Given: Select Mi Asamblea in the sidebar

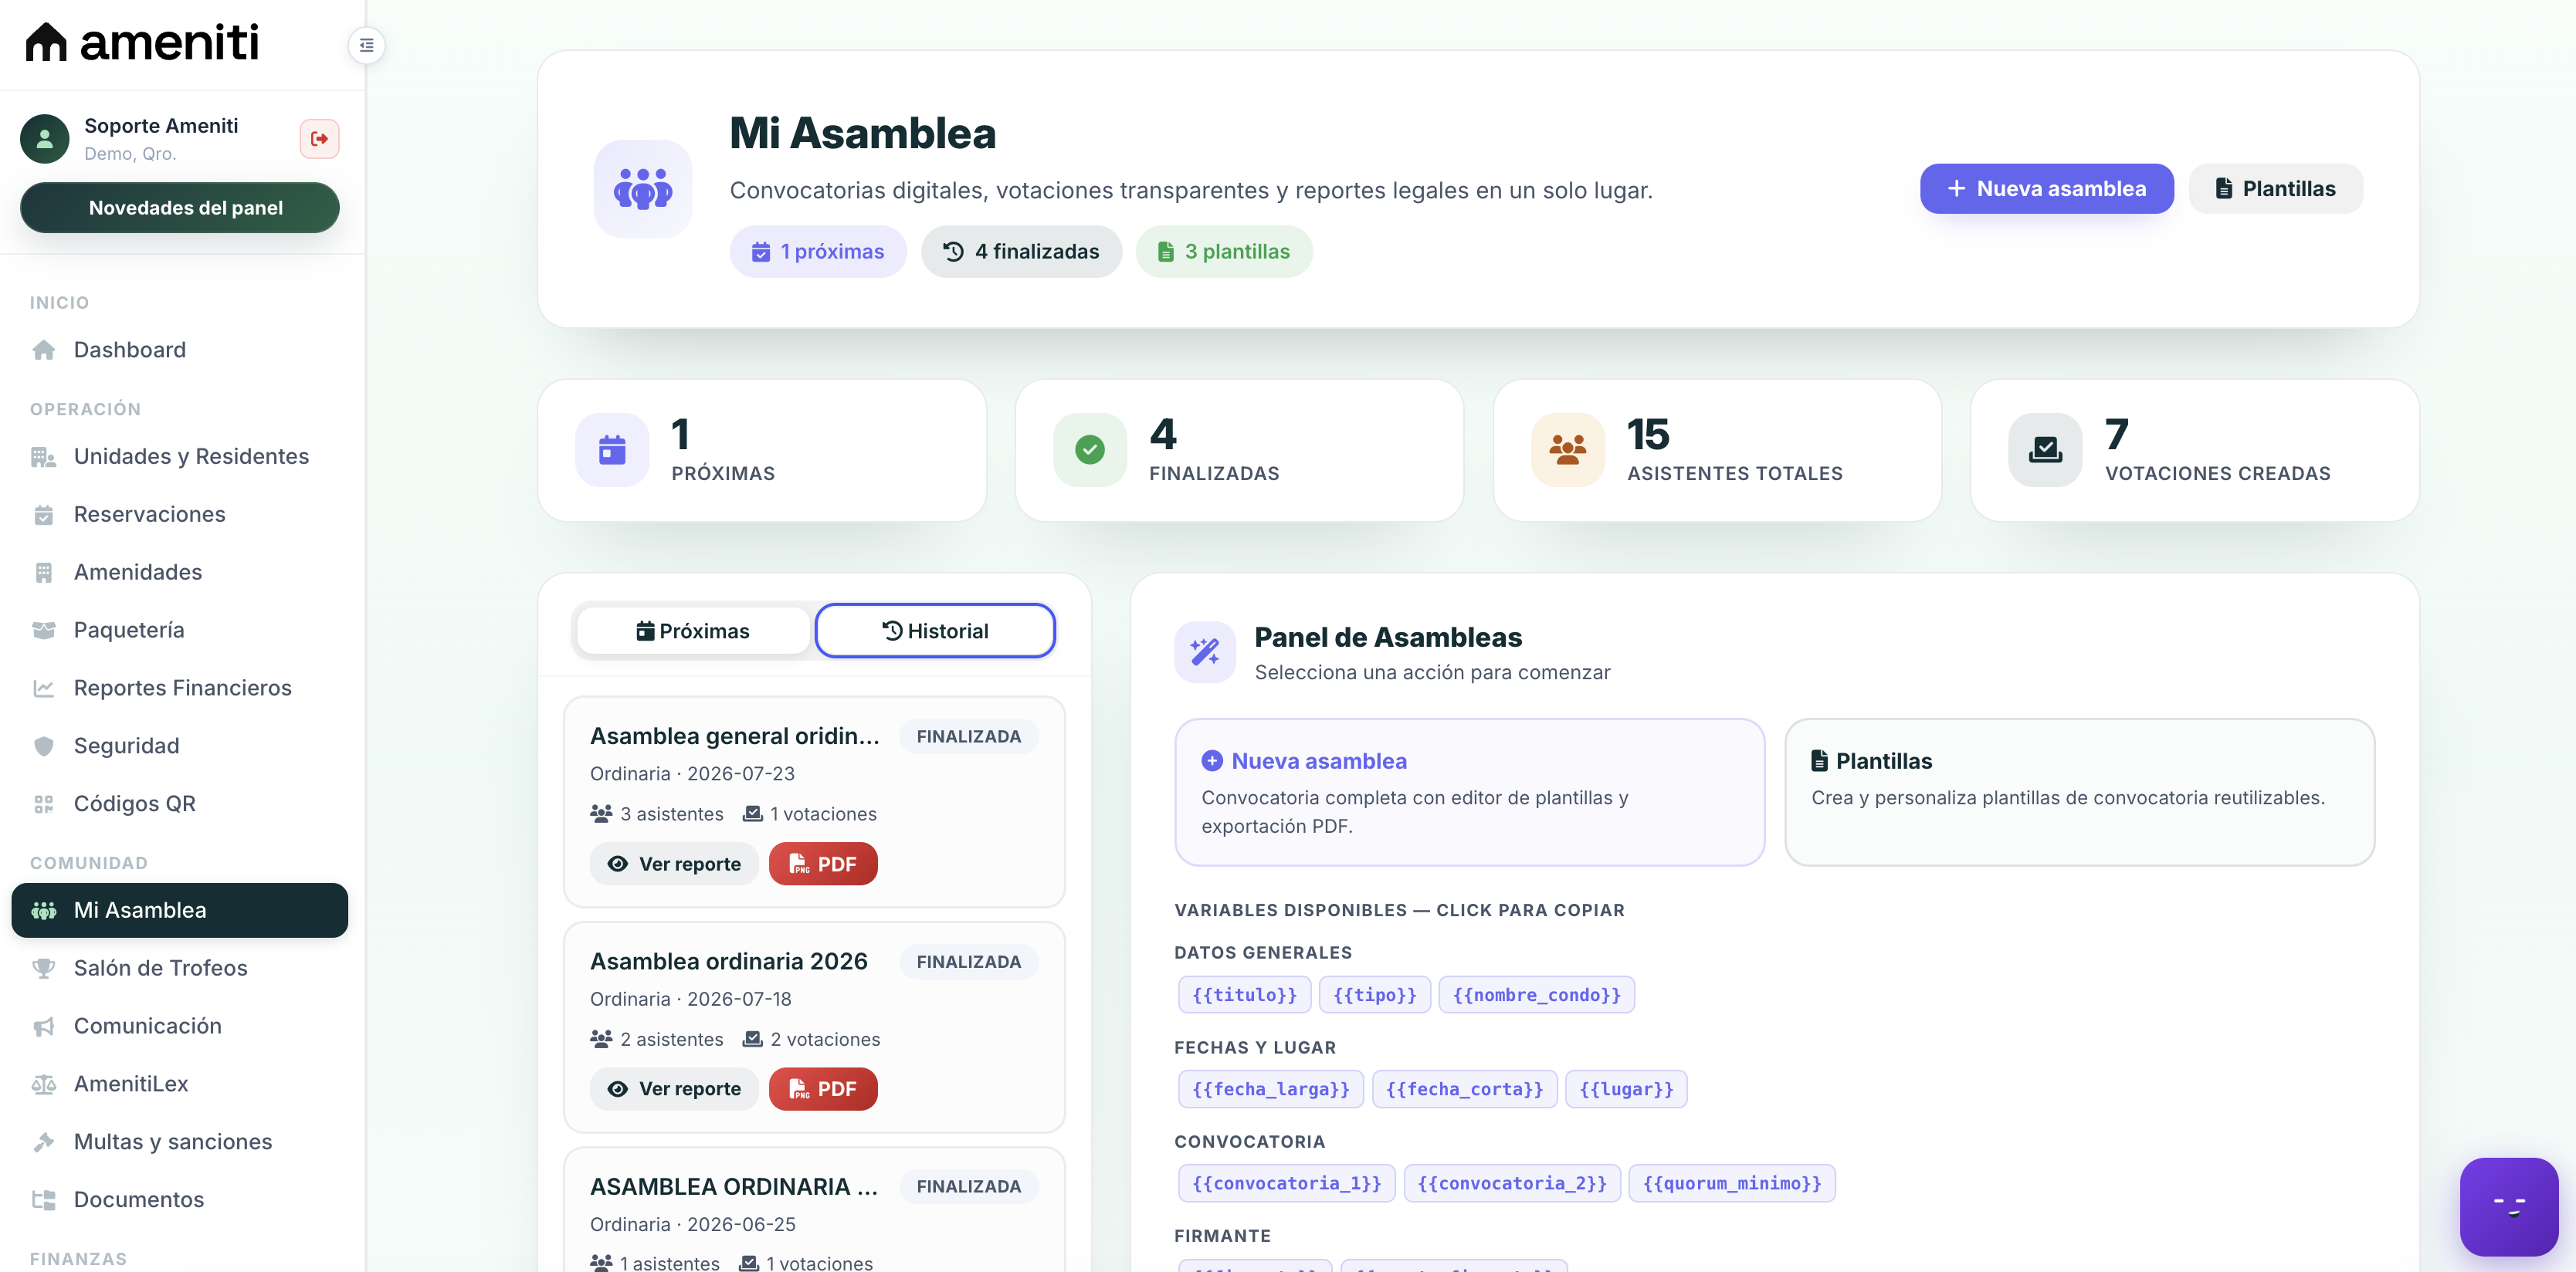Looking at the screenshot, I should 180,909.
